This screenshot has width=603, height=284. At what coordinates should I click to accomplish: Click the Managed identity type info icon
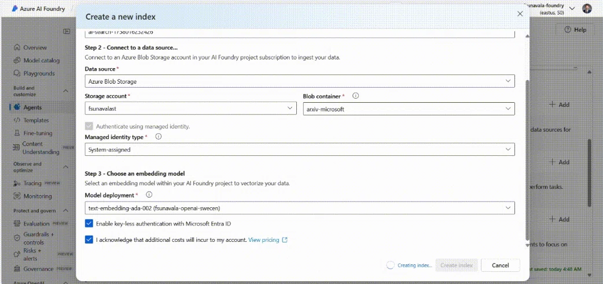pos(159,137)
